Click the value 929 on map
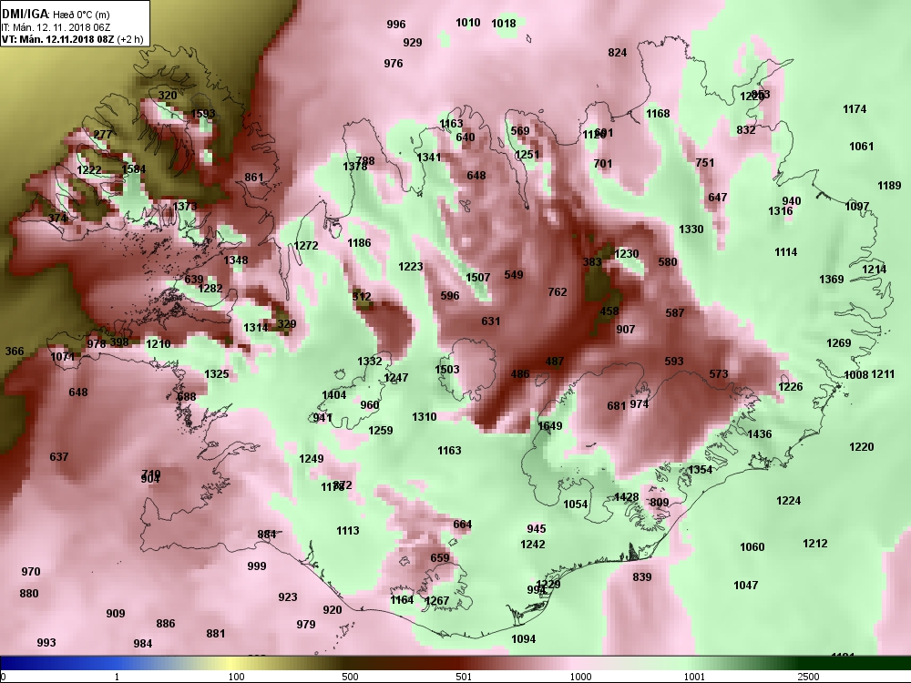The height and width of the screenshot is (683, 911). [x=412, y=43]
